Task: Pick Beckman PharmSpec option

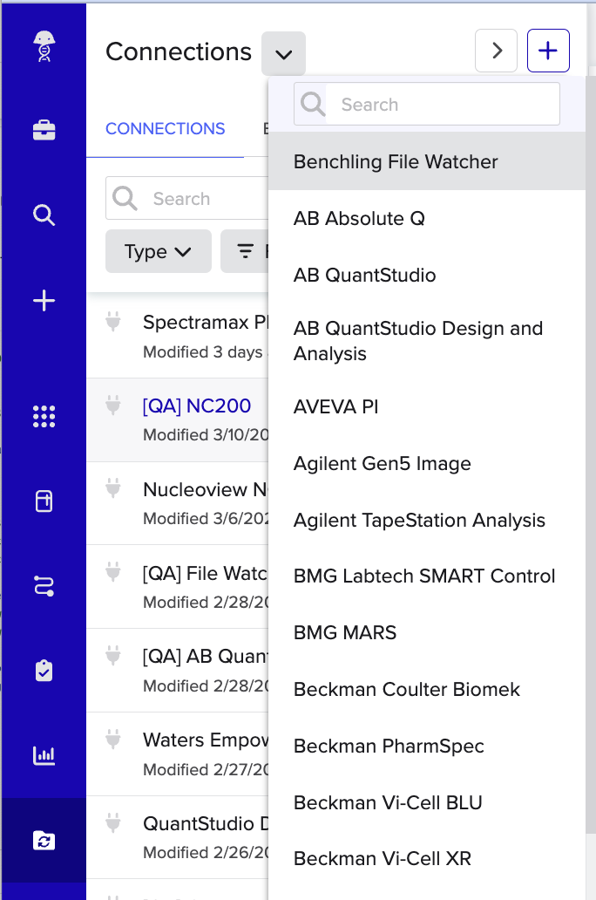Action: tap(427, 747)
